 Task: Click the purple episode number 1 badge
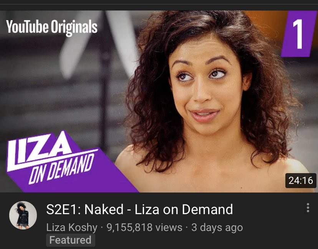point(298,34)
